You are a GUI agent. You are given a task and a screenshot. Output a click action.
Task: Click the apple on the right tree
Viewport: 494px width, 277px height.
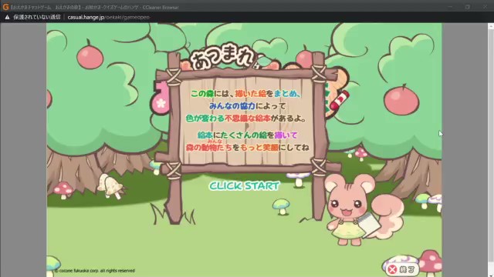click(x=401, y=99)
